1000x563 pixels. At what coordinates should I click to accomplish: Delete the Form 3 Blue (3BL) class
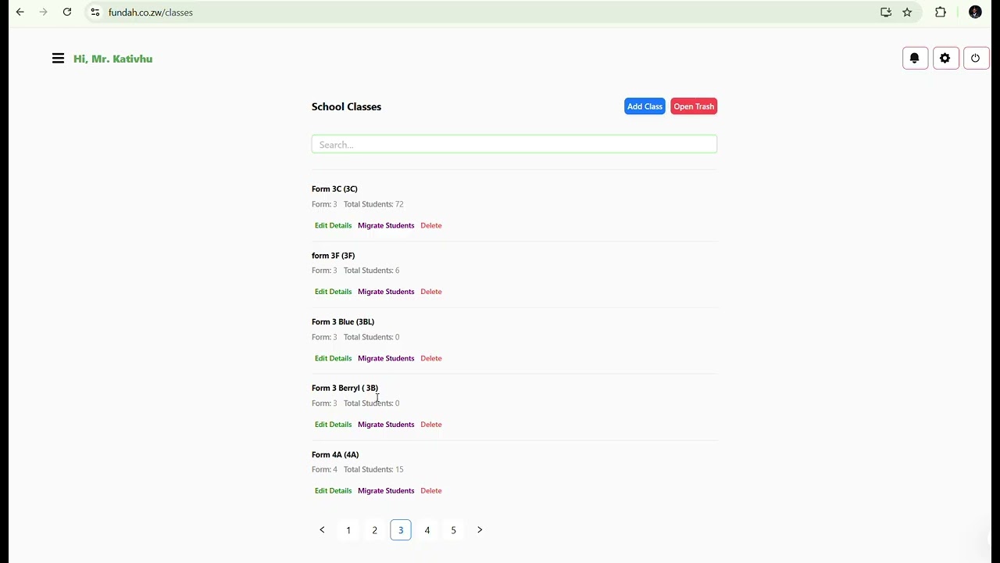pos(431,358)
